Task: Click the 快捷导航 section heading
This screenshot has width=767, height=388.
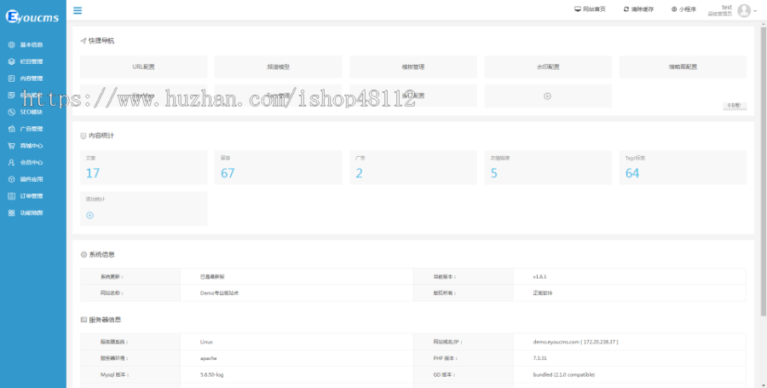Action: click(x=101, y=41)
